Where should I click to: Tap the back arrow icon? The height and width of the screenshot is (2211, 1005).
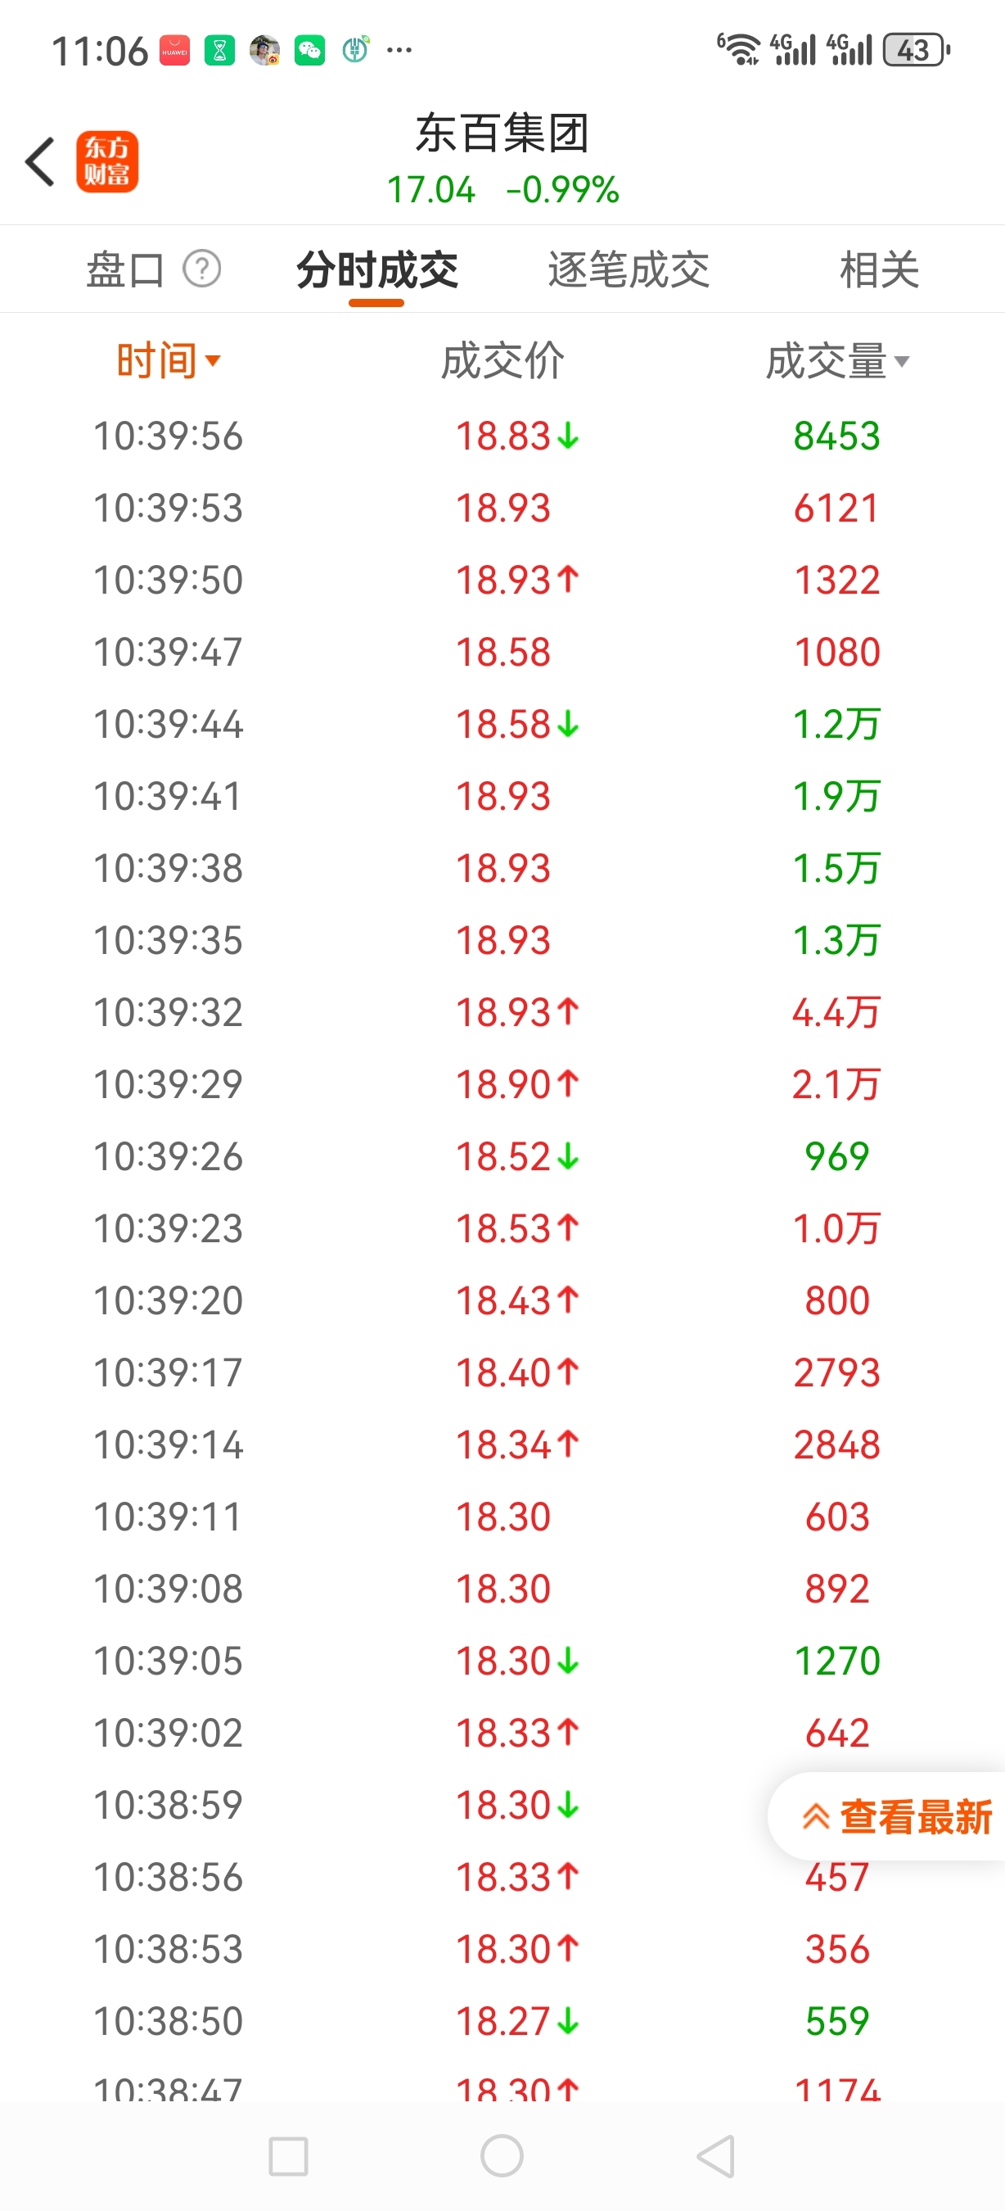pos(40,161)
